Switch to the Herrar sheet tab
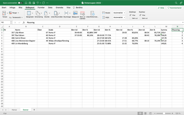The image size is (184, 115). point(14,110)
